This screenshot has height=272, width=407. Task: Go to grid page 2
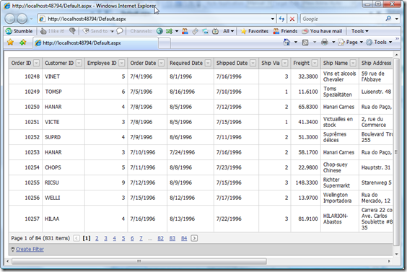(97, 238)
